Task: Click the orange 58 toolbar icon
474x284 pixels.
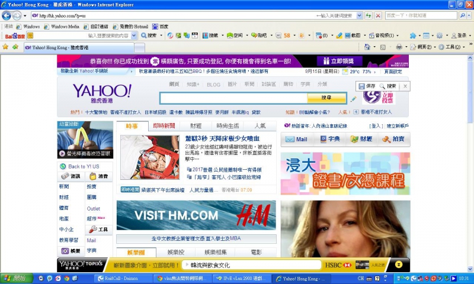Action: 287,35
